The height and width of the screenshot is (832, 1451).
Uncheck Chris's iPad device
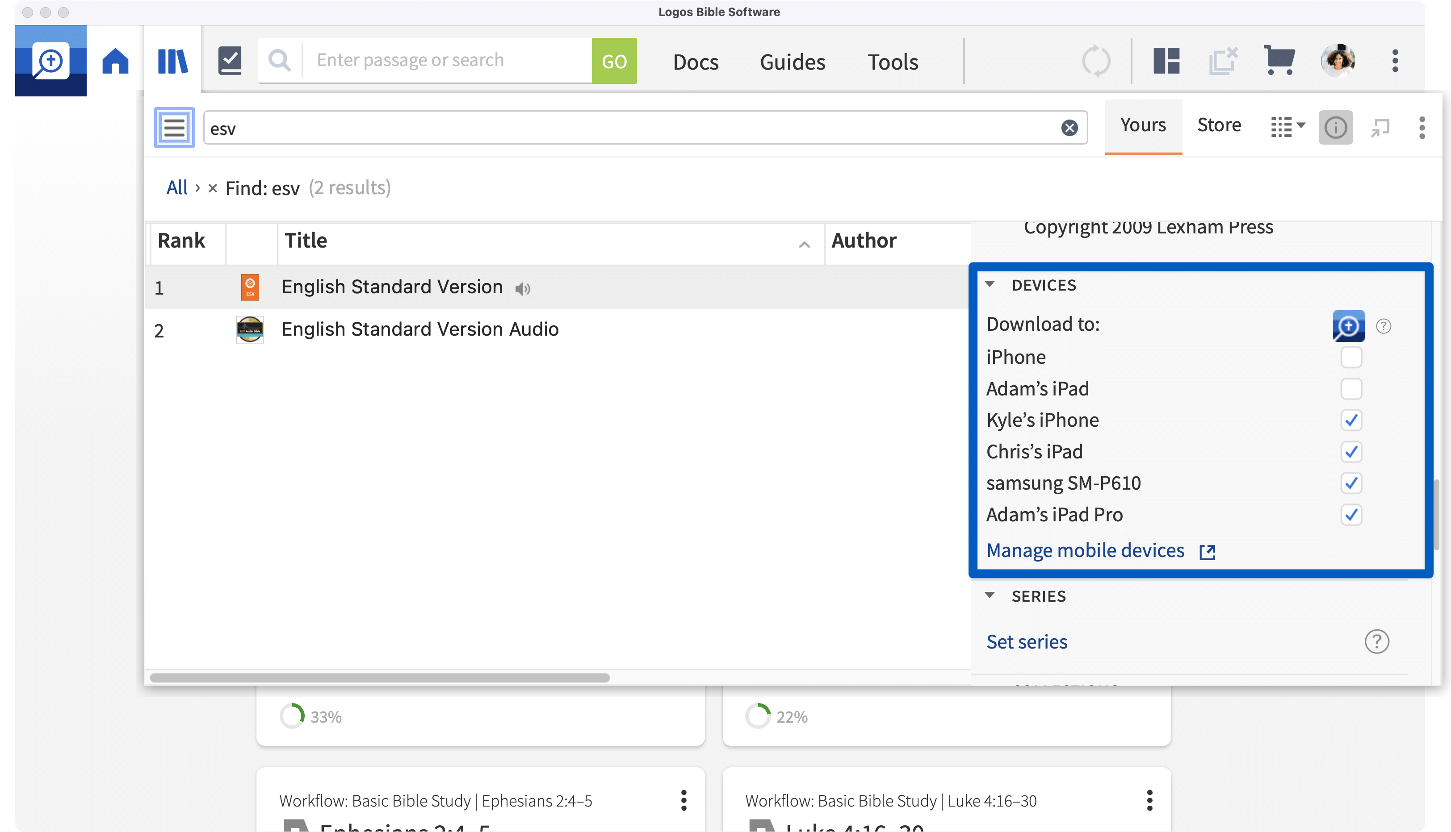(x=1351, y=452)
